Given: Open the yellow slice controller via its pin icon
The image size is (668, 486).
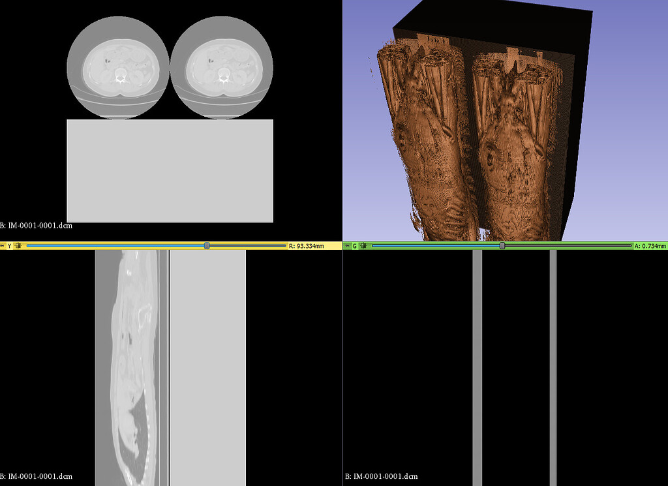Looking at the screenshot, I should click(x=3, y=246).
